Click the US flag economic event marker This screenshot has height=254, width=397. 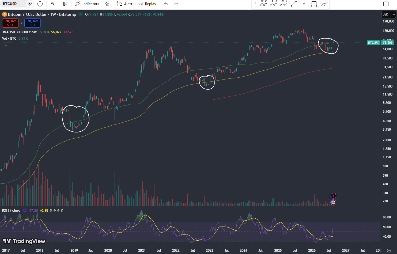point(333,202)
